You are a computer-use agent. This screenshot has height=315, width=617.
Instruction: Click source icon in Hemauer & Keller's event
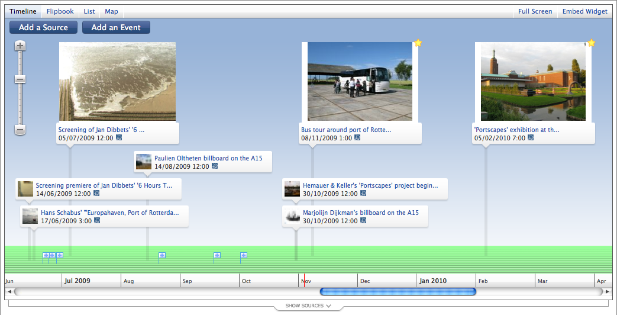[363, 194]
